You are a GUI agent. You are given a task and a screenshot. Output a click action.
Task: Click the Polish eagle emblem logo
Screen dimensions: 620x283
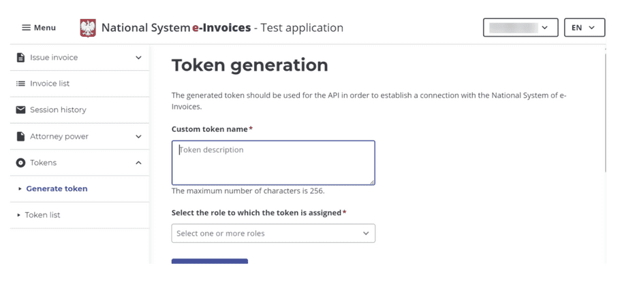tap(89, 28)
